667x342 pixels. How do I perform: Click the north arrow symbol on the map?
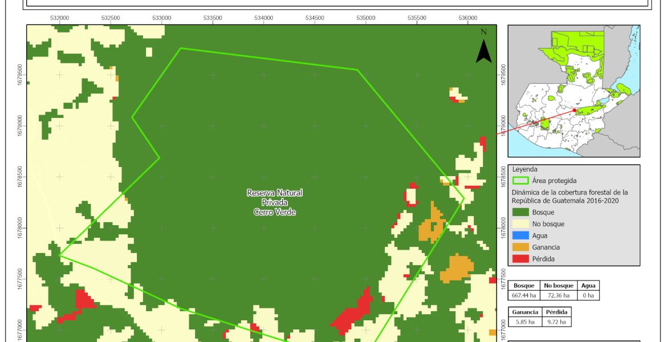[x=483, y=50]
